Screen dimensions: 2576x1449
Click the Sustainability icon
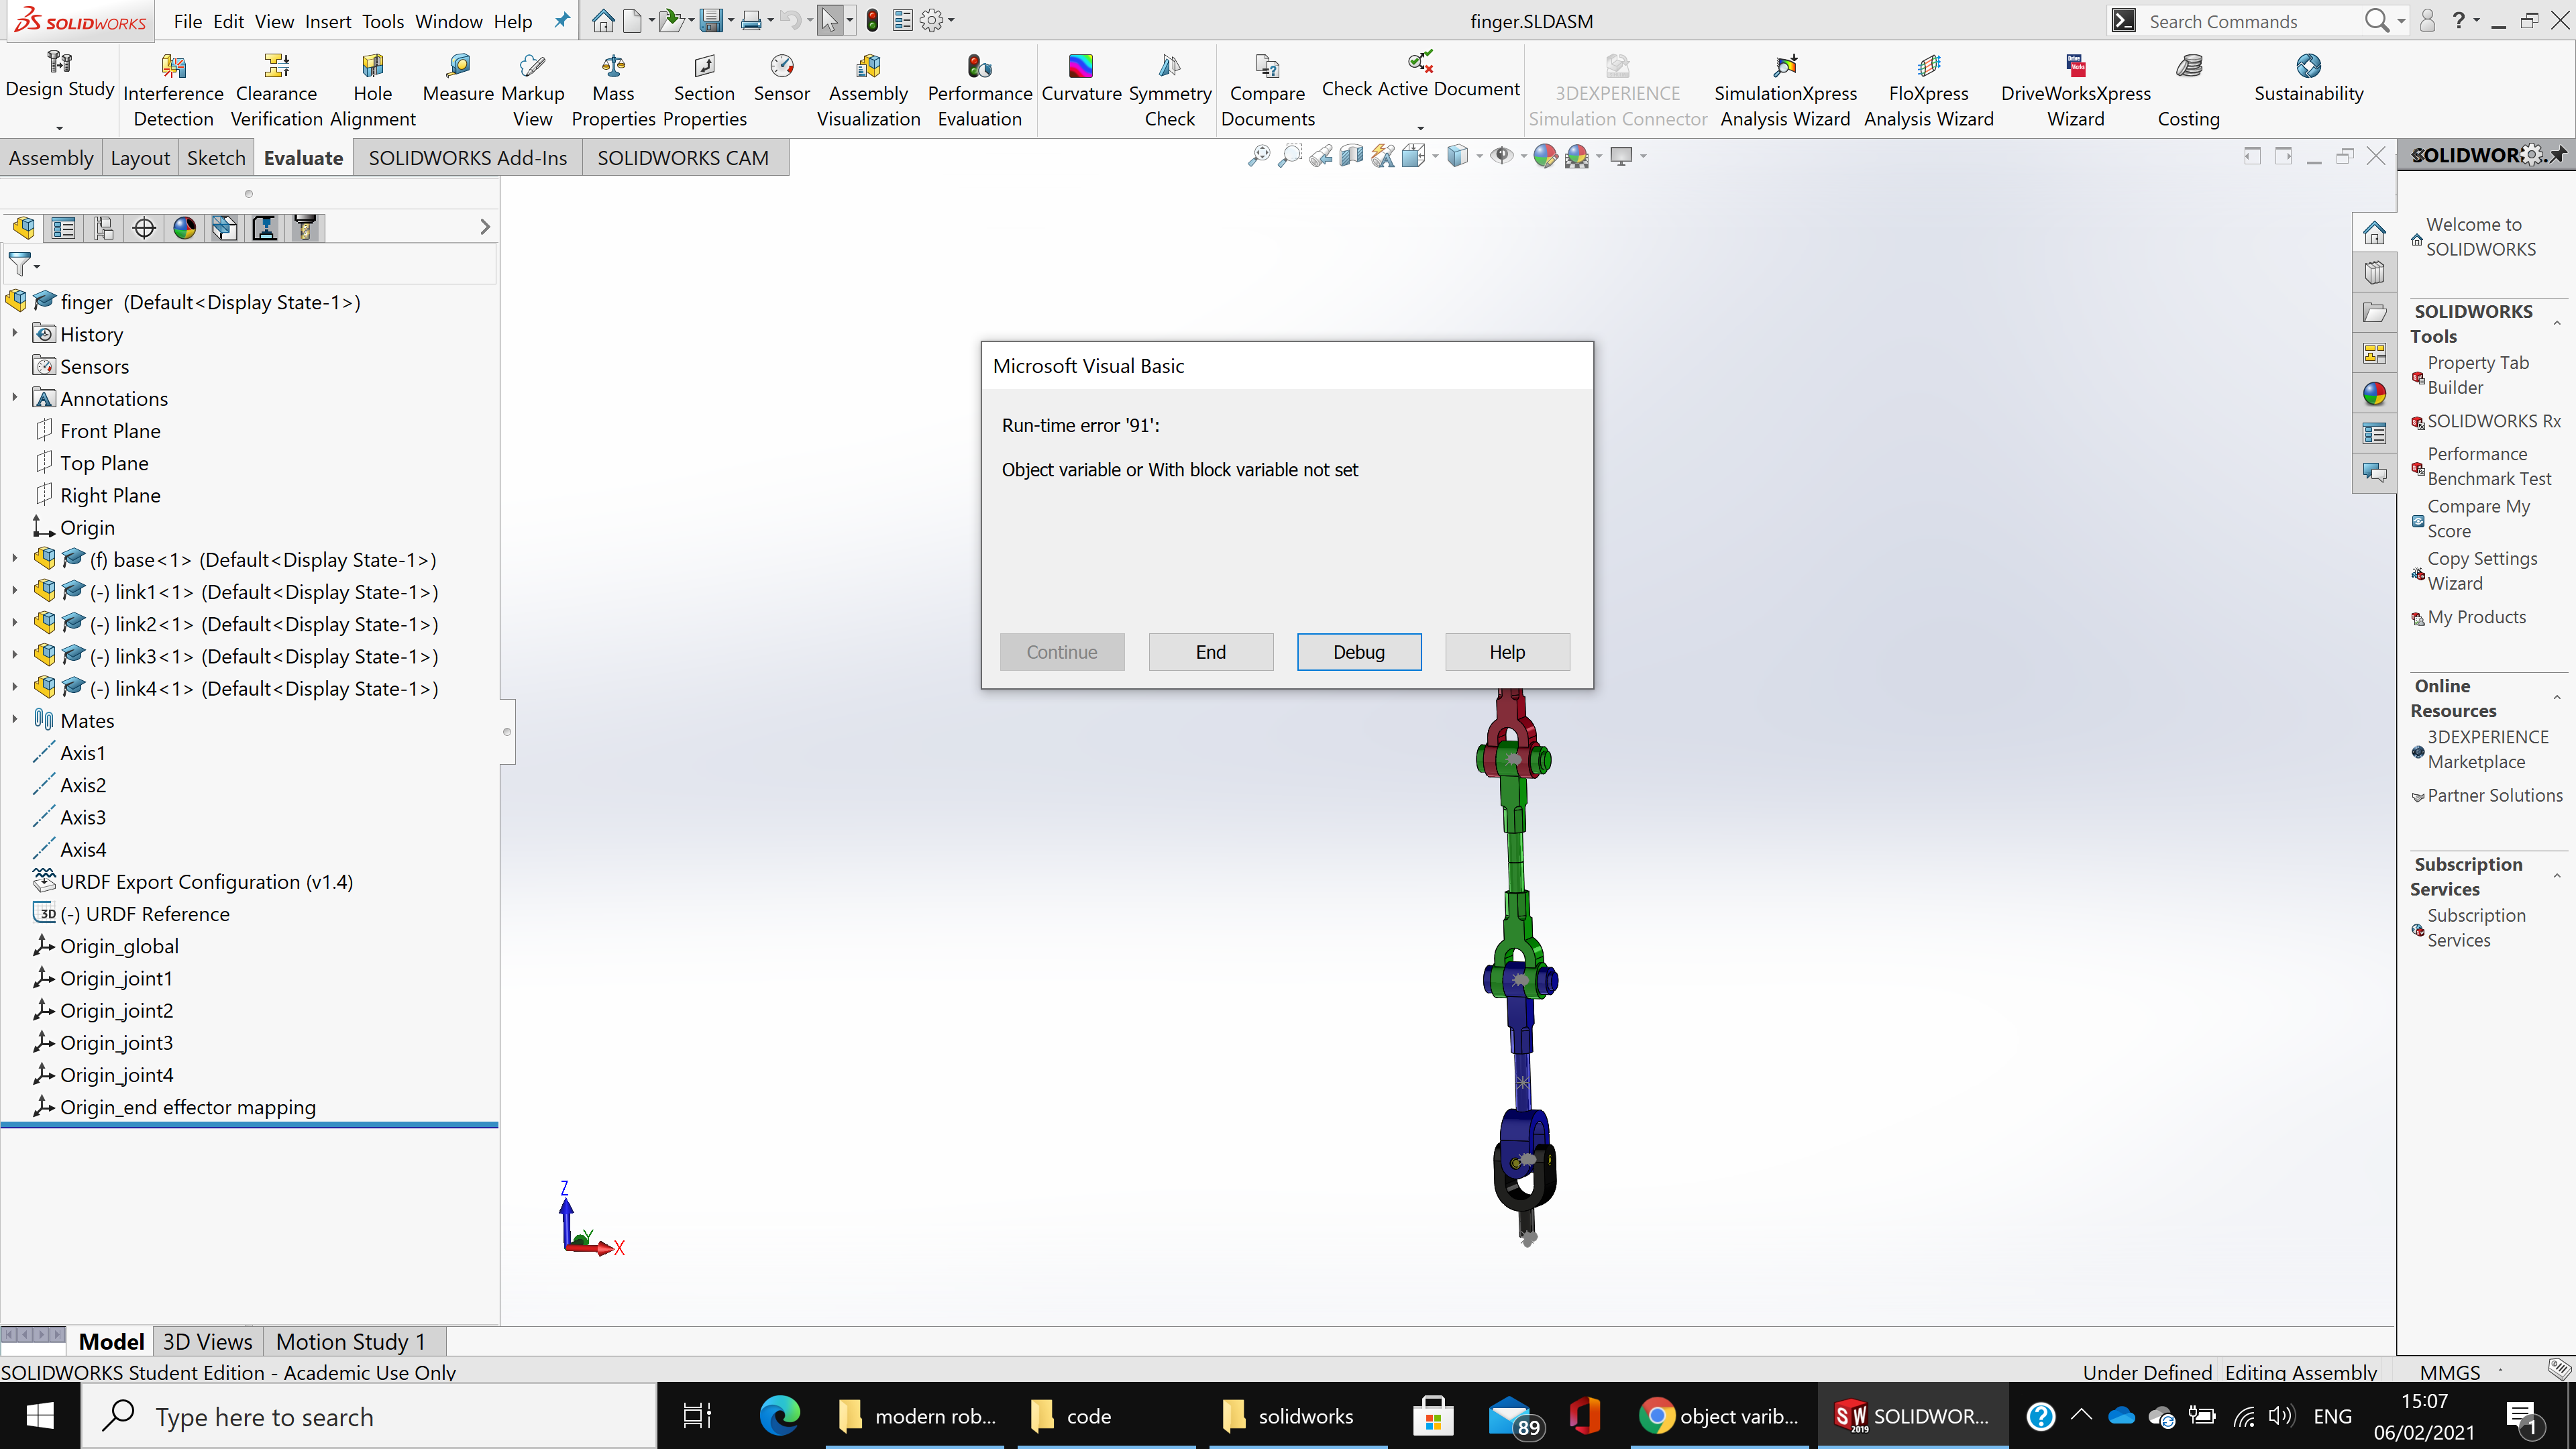[2308, 67]
